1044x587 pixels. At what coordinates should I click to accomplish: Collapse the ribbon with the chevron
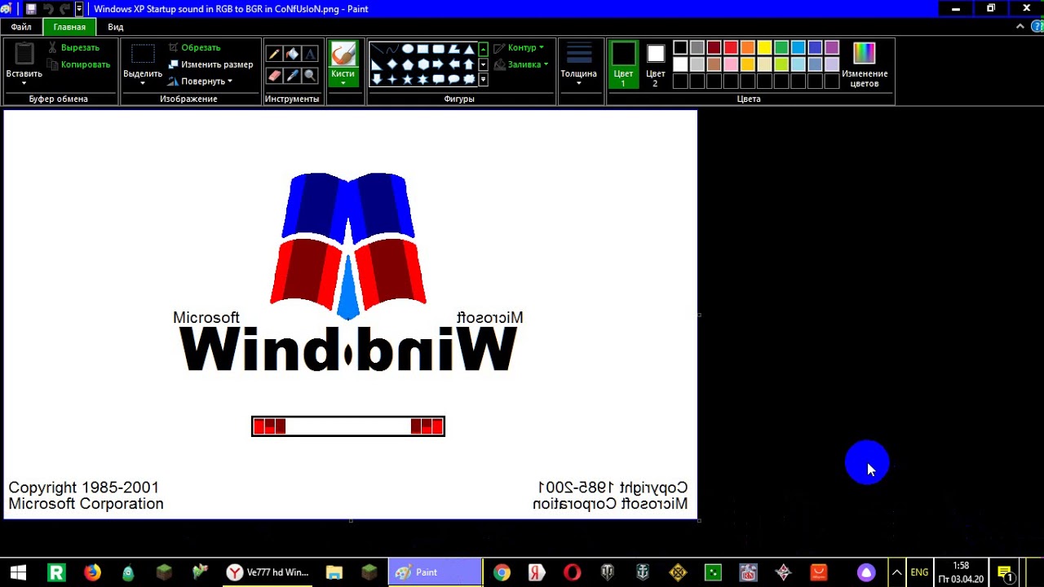coord(1020,27)
